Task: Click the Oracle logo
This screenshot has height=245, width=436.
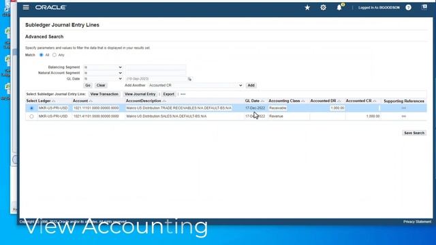Action: pos(50,7)
